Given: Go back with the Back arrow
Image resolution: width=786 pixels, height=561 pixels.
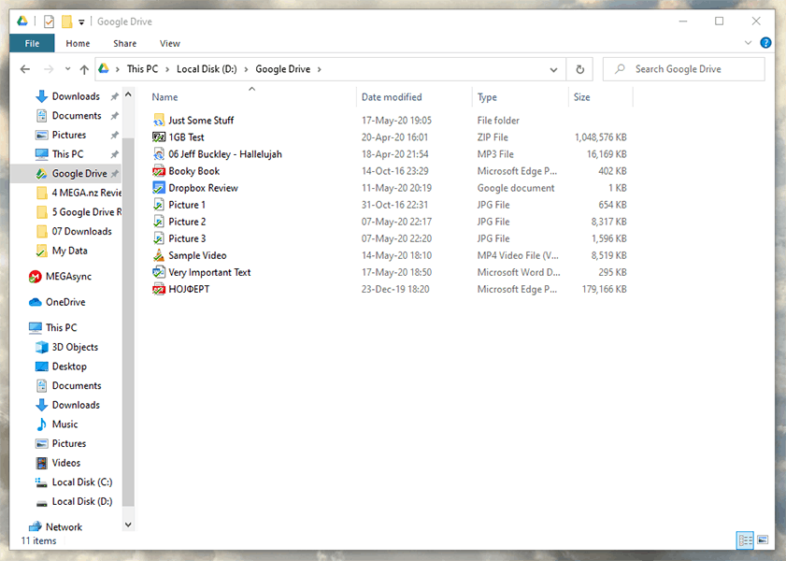Looking at the screenshot, I should point(25,69).
